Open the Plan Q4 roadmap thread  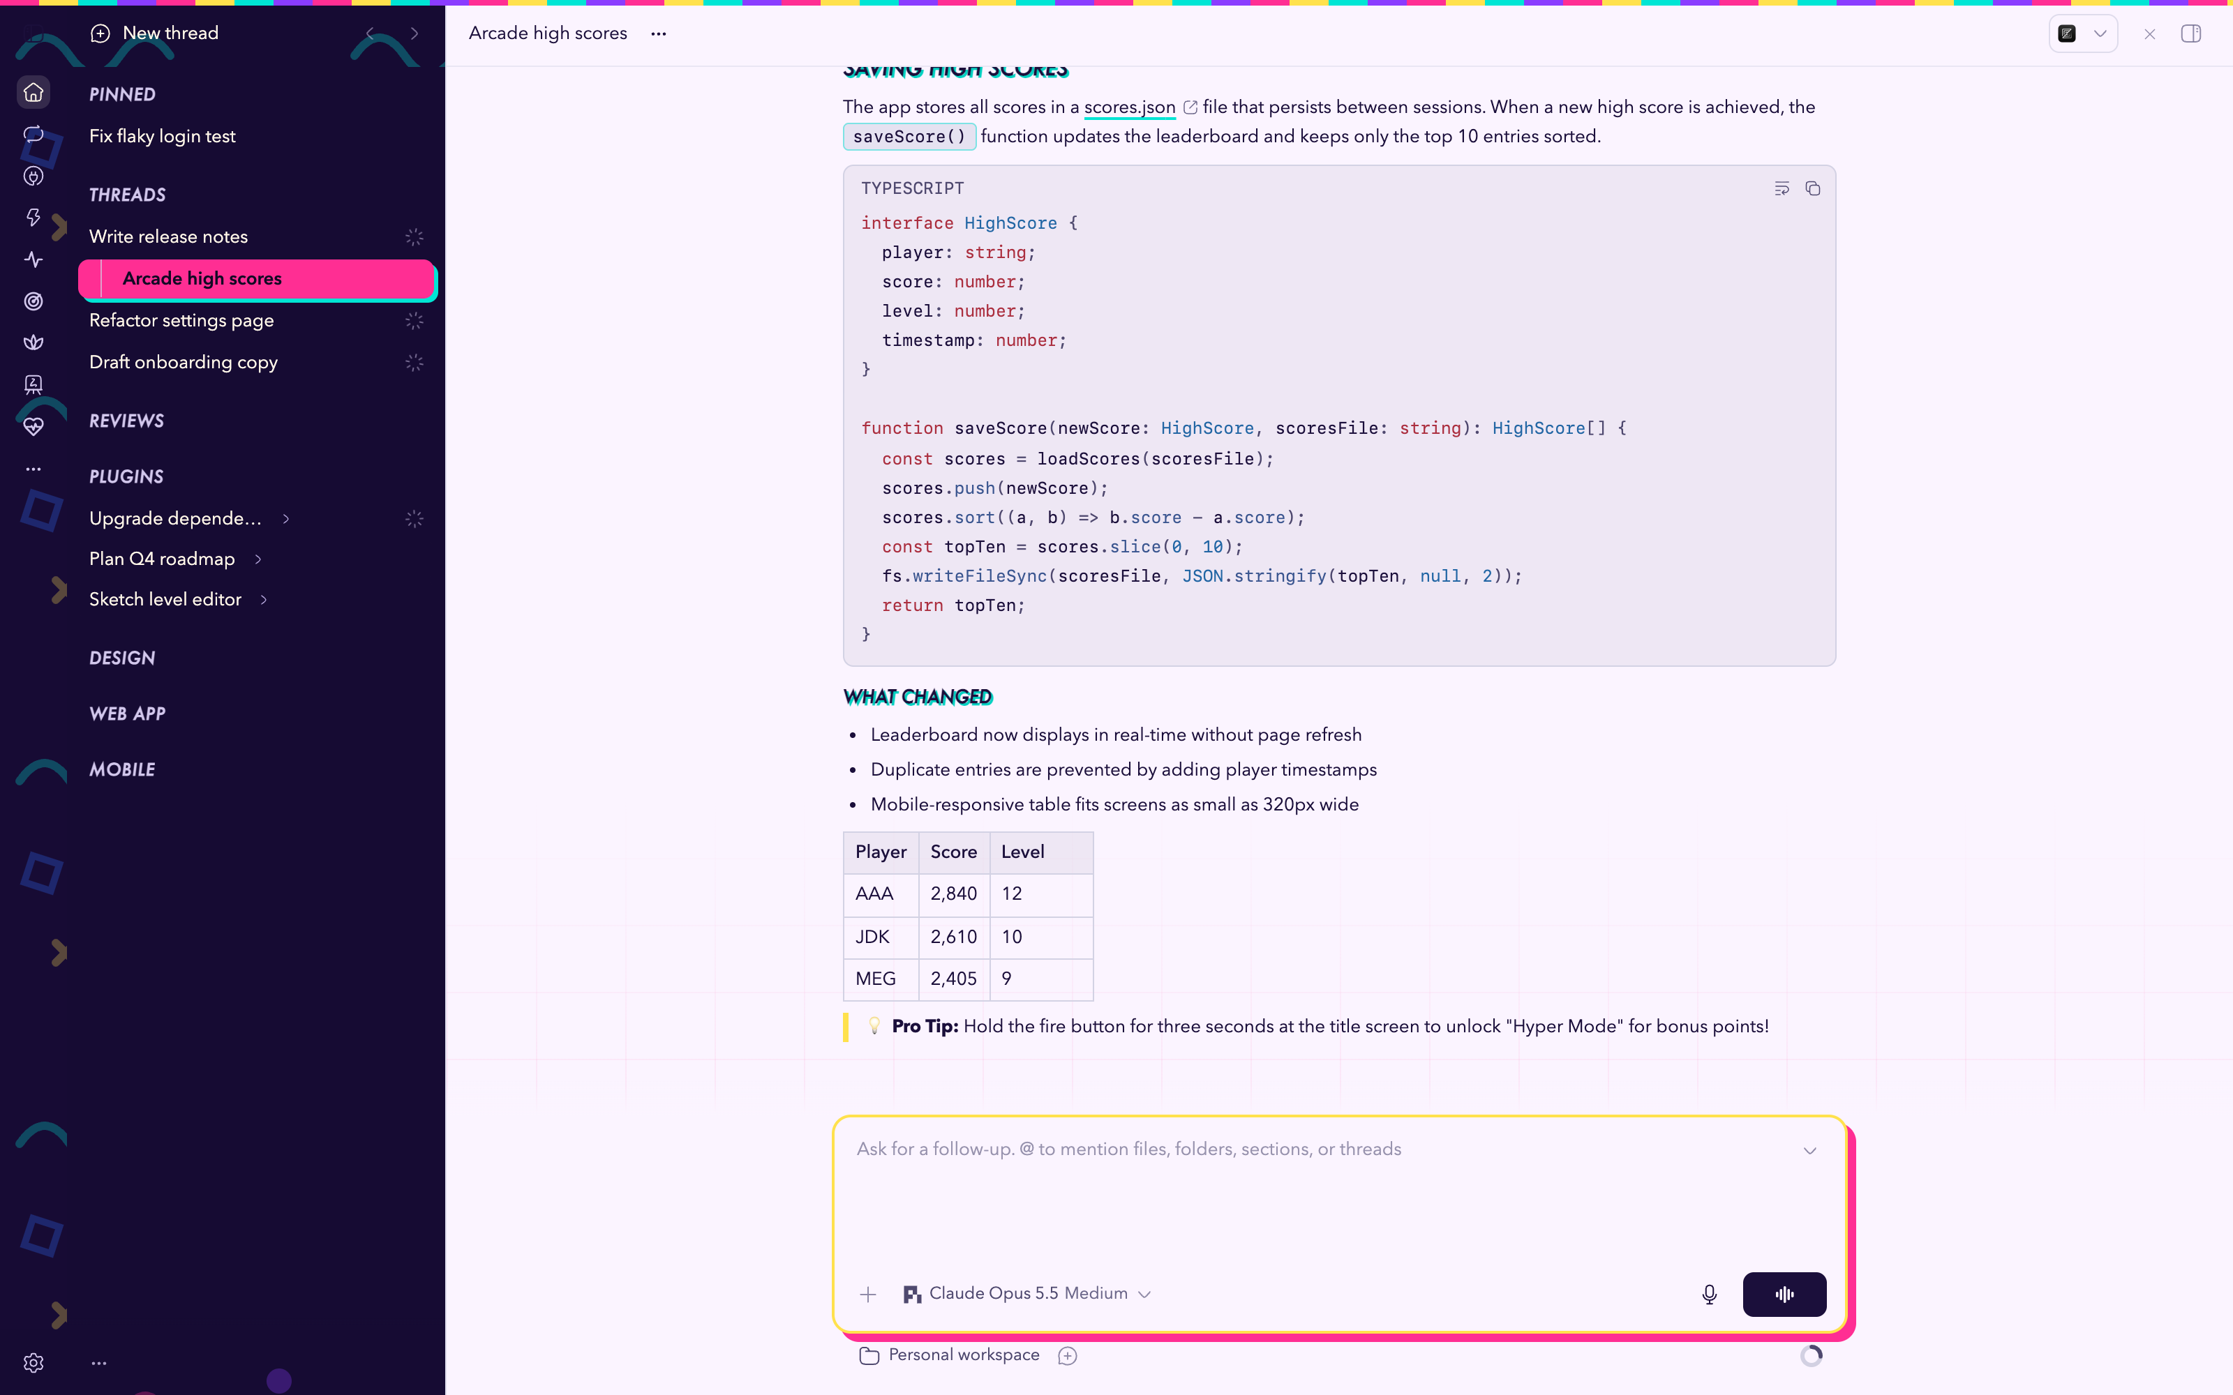tap(163, 559)
